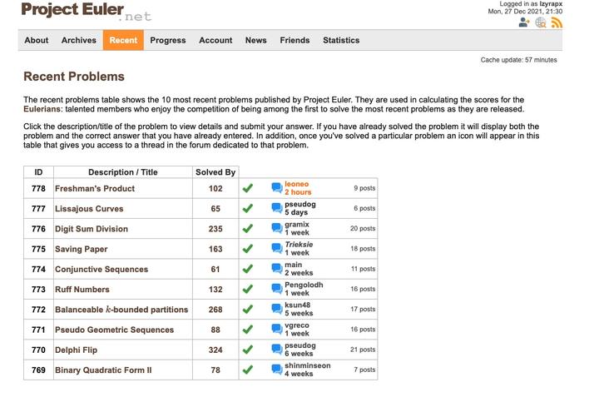Viewport: 599px width, 397px height.
Task: Open forum thread icon for Digit Sum Division
Action: click(x=277, y=229)
